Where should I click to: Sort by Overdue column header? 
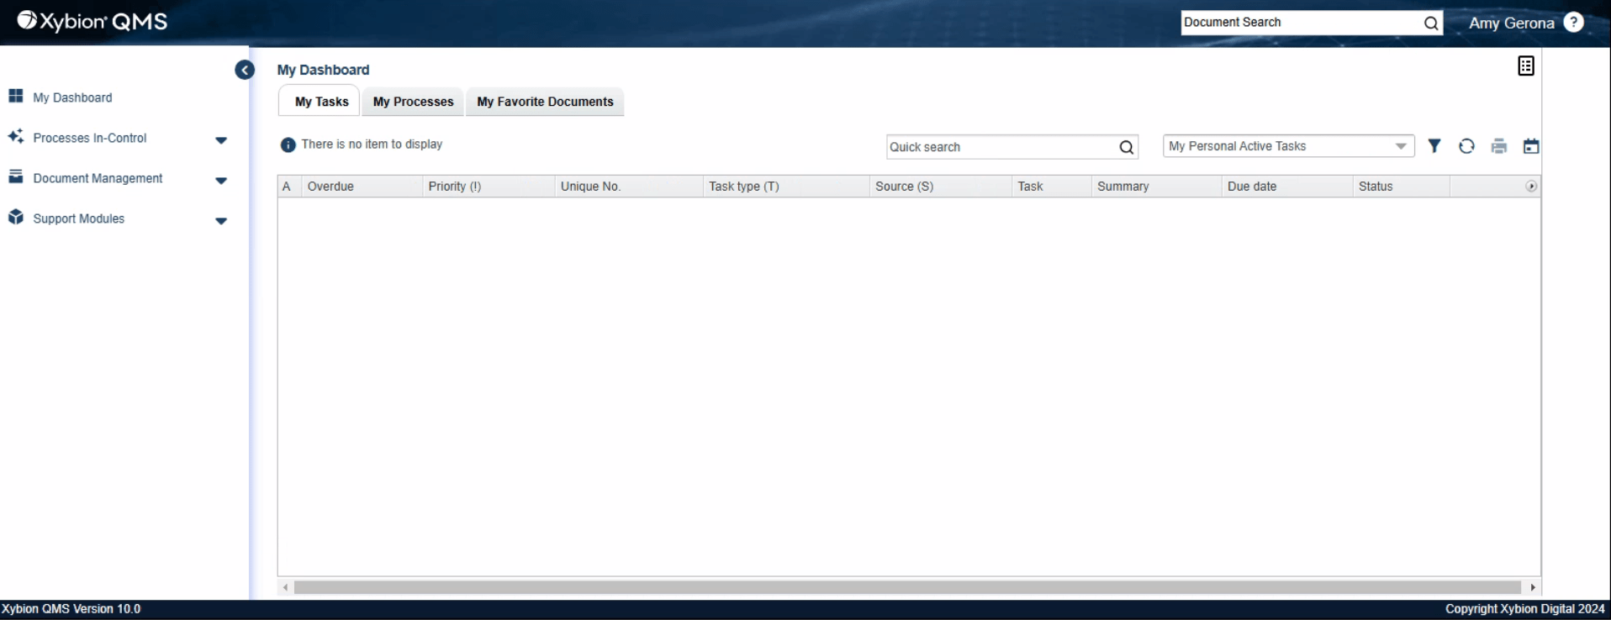coord(362,187)
